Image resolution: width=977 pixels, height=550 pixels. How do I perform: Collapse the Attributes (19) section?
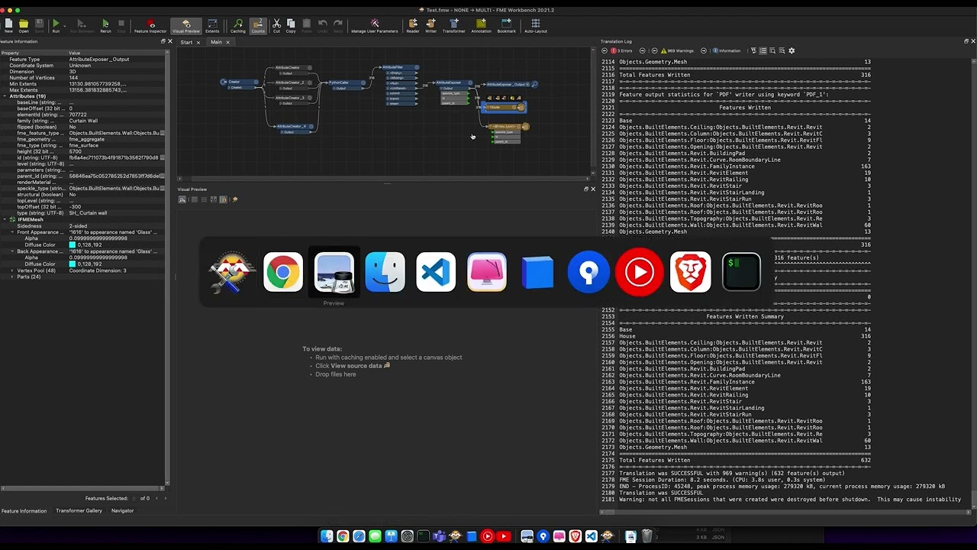pos(5,96)
